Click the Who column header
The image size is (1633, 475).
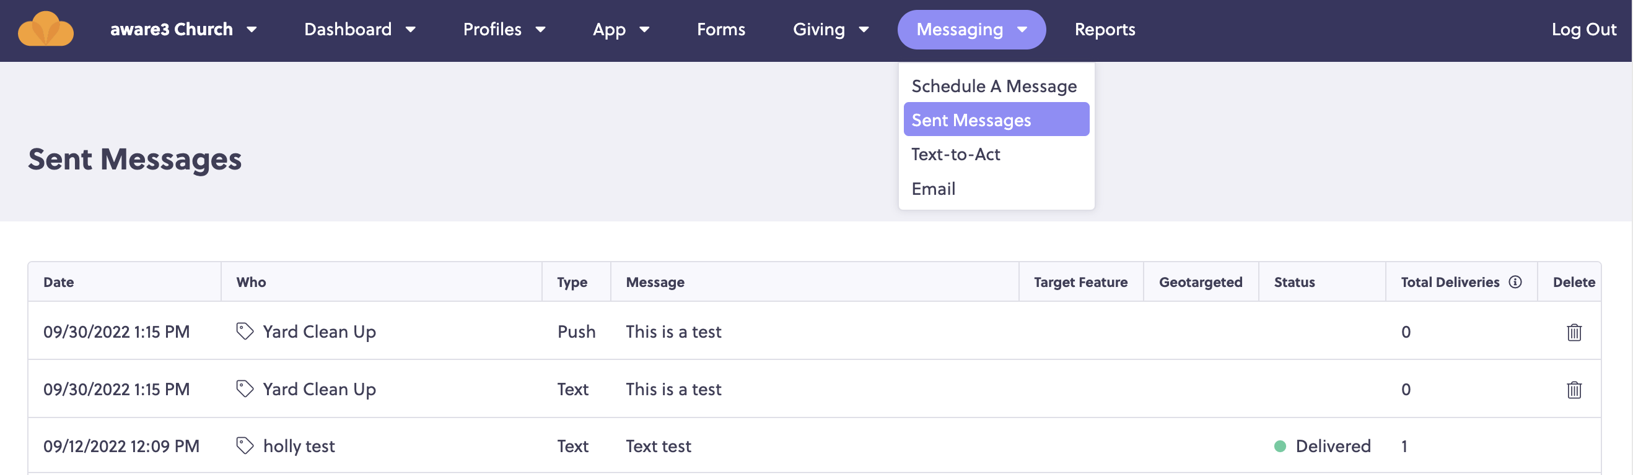coord(251,282)
